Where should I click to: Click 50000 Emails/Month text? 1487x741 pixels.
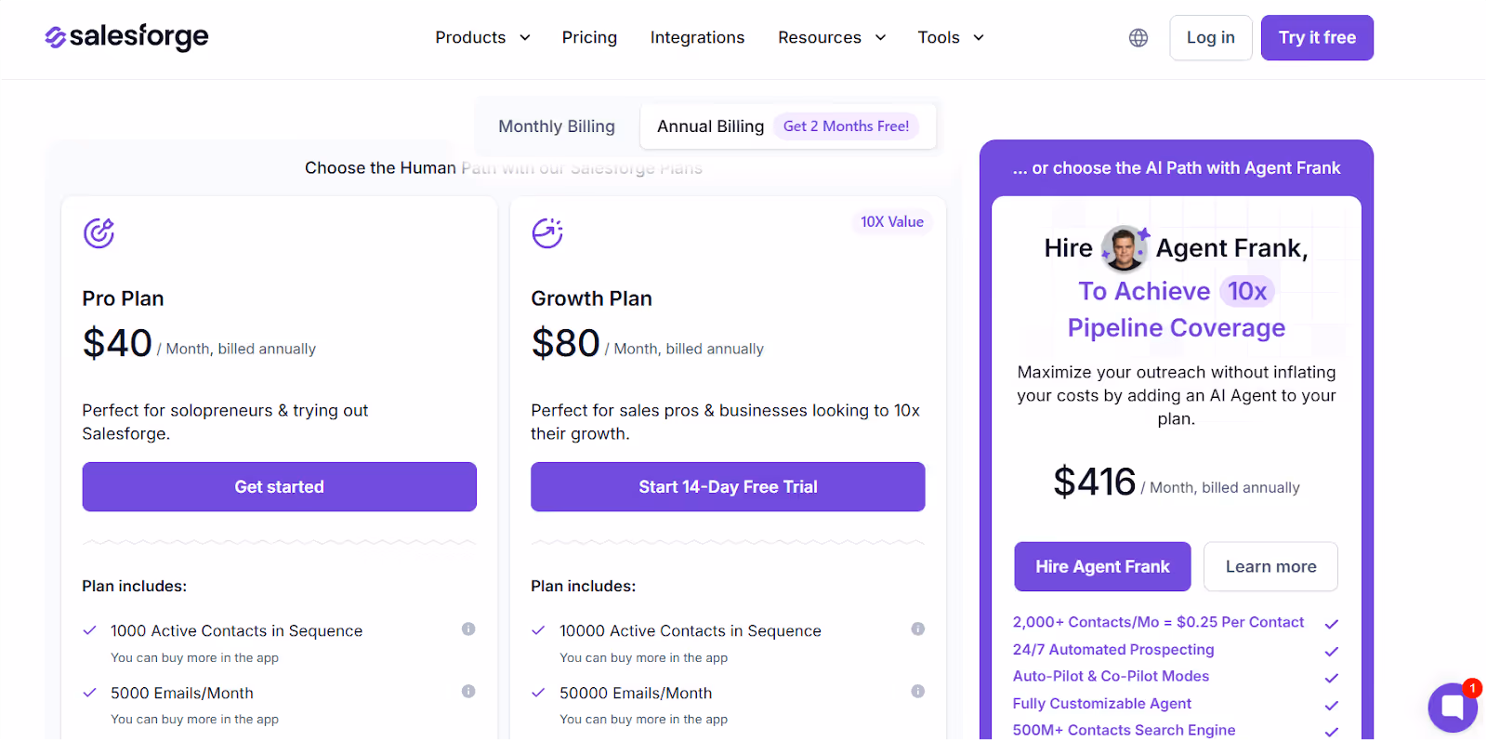point(636,693)
